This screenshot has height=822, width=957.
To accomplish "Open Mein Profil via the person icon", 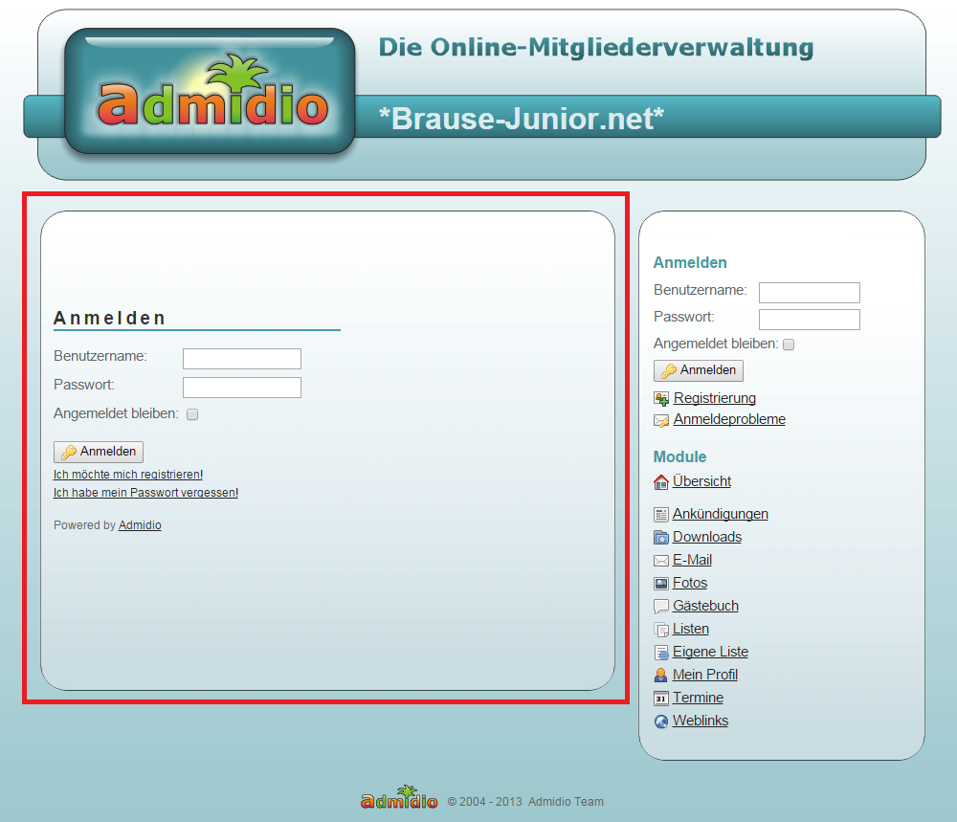I will click(x=660, y=675).
